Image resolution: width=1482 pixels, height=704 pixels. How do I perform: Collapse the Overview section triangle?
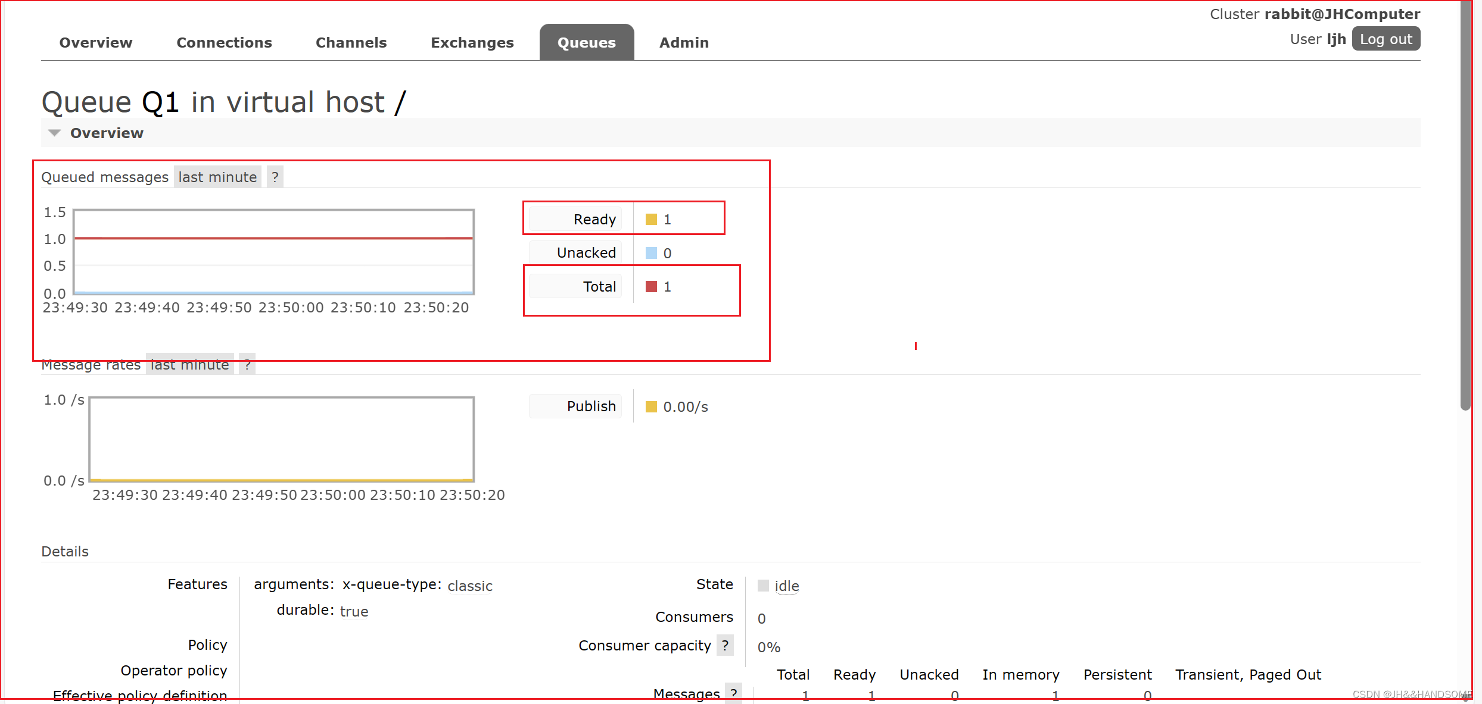coord(54,133)
